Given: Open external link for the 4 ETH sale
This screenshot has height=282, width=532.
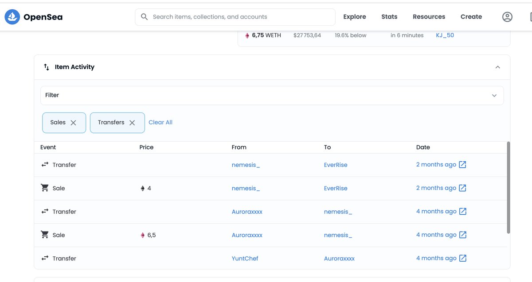Looking at the screenshot, I should [462, 188].
